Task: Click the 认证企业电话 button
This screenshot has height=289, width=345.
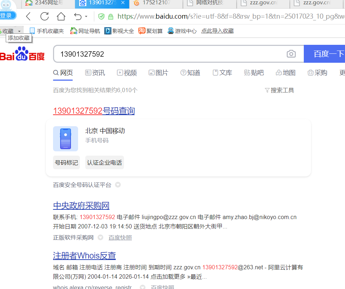Action: pos(105,162)
